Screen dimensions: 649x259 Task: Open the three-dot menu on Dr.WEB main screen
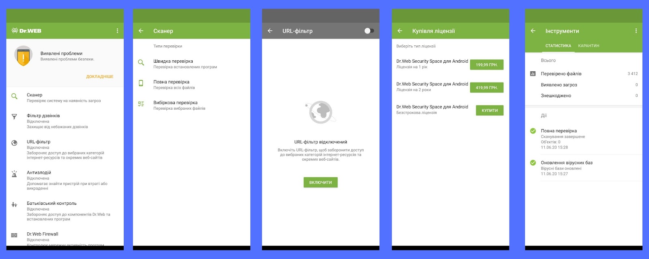tap(117, 31)
